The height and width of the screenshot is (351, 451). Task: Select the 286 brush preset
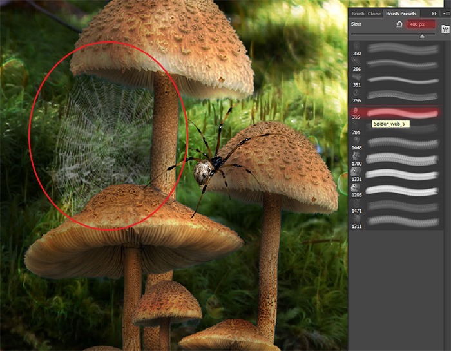[396, 64]
